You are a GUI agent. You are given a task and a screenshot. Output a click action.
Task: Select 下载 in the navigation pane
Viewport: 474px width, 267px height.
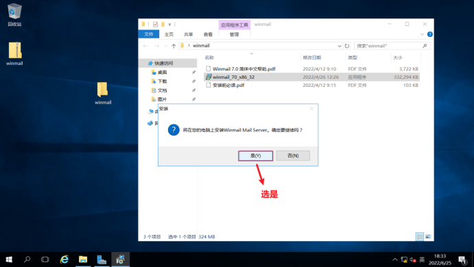click(x=162, y=81)
